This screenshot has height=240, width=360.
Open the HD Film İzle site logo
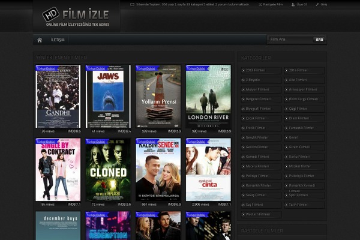[76, 17]
